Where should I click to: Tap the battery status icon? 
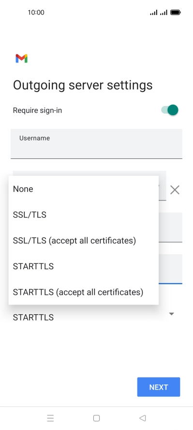tap(176, 12)
